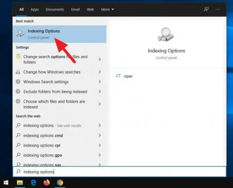The height and width of the screenshot is (188, 233).
Task: Expand the More dropdown in search tabs
Action: pyautogui.click(x=108, y=9)
